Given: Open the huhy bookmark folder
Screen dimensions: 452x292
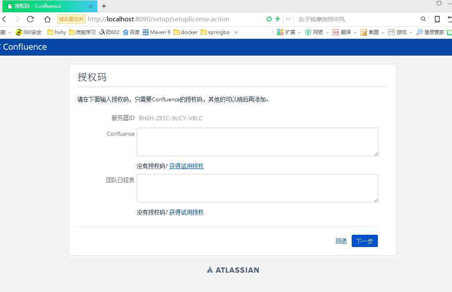Looking at the screenshot, I should pos(57,32).
